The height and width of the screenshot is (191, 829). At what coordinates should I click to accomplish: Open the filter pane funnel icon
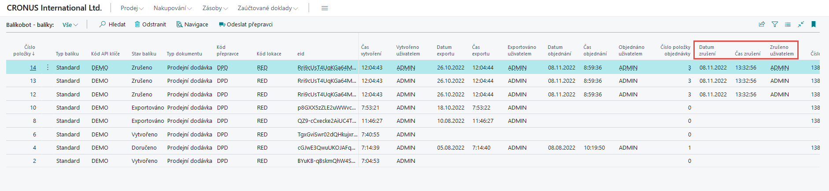pyautogui.click(x=775, y=25)
